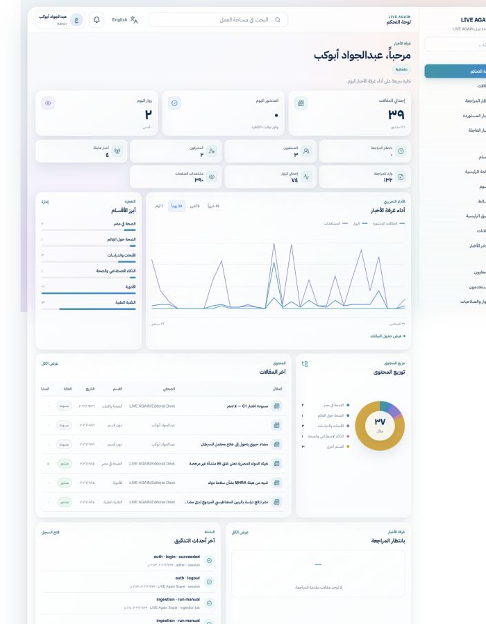Viewport: 486px width, 624px height.
Task: Click the المنشور اليوم checkmark icon
Action: 174,103
